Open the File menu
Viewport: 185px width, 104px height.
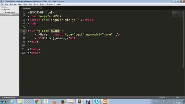(x=2, y=4)
